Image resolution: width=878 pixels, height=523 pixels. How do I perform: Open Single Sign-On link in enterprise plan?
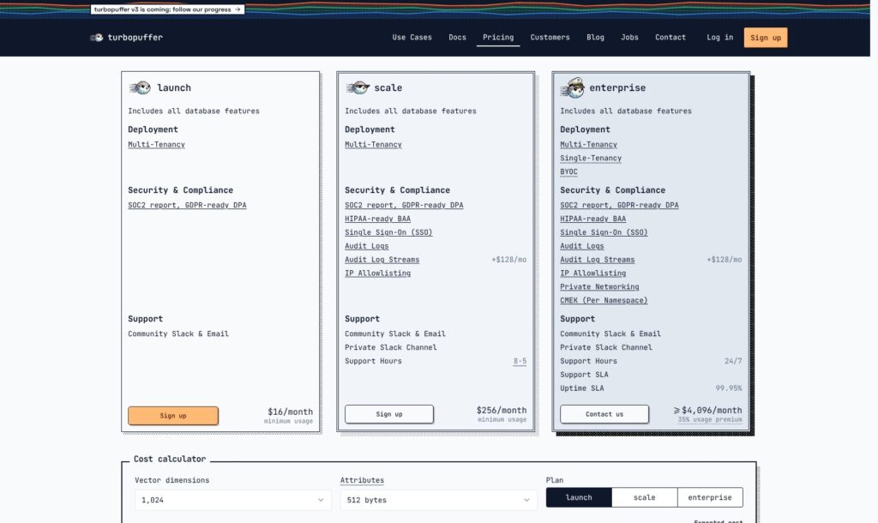pyautogui.click(x=604, y=232)
